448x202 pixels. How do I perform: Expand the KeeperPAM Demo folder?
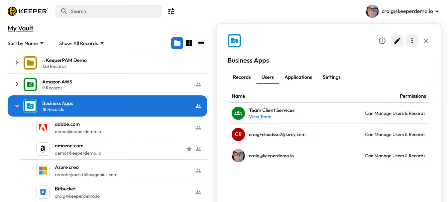pyautogui.click(x=17, y=63)
